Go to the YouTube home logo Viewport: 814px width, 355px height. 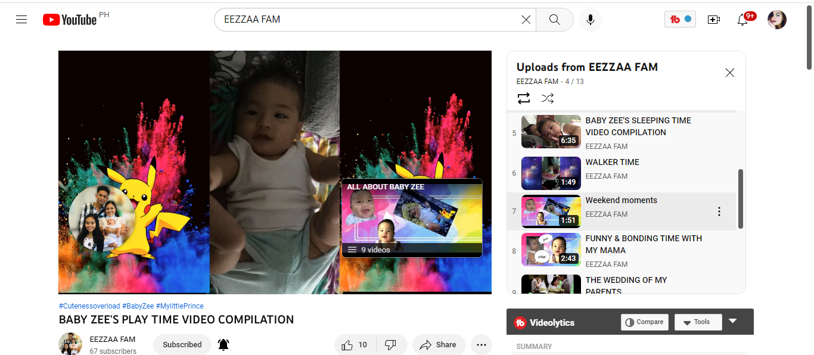(x=70, y=20)
